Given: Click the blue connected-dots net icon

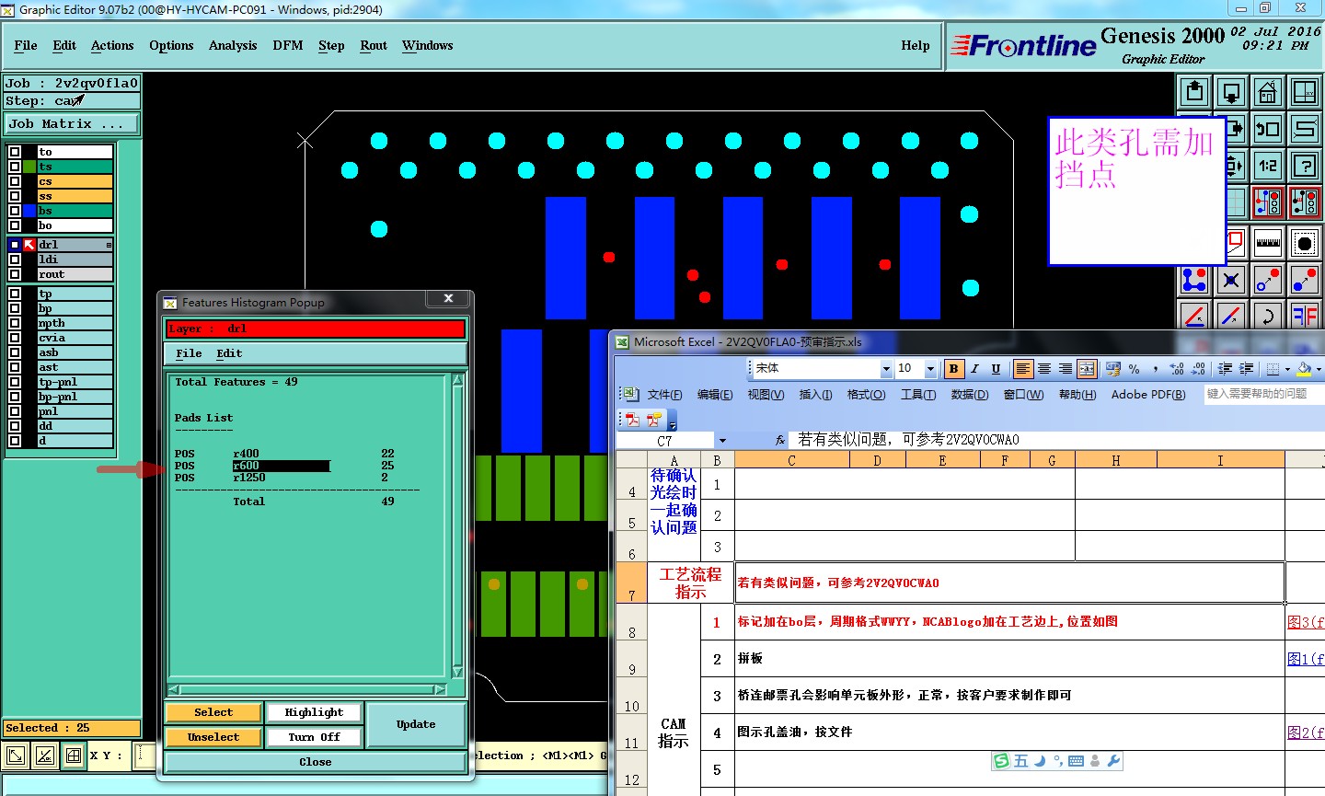Looking at the screenshot, I should [x=1194, y=280].
